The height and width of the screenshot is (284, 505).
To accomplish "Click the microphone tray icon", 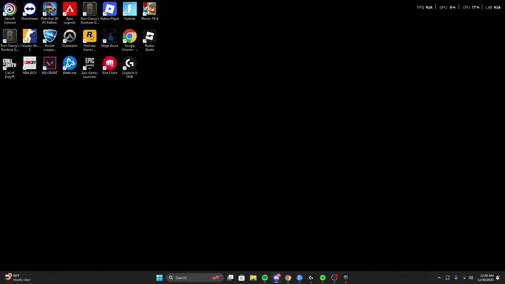I will pyautogui.click(x=456, y=278).
